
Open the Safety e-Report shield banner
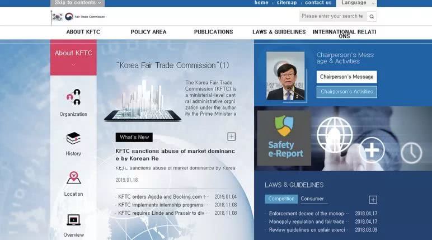coord(284,138)
